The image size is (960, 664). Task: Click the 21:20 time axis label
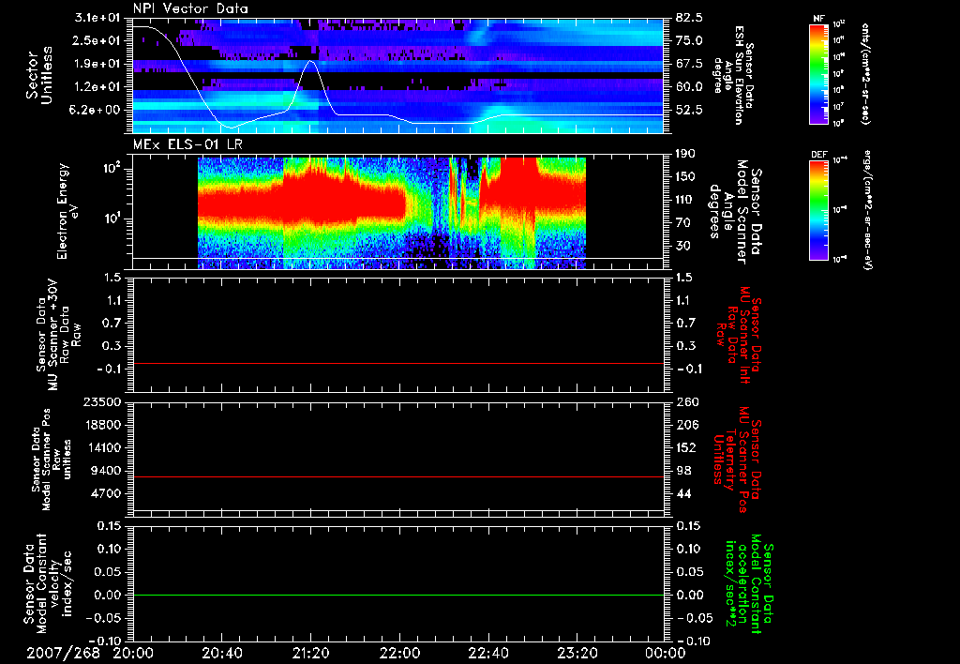[x=311, y=653]
